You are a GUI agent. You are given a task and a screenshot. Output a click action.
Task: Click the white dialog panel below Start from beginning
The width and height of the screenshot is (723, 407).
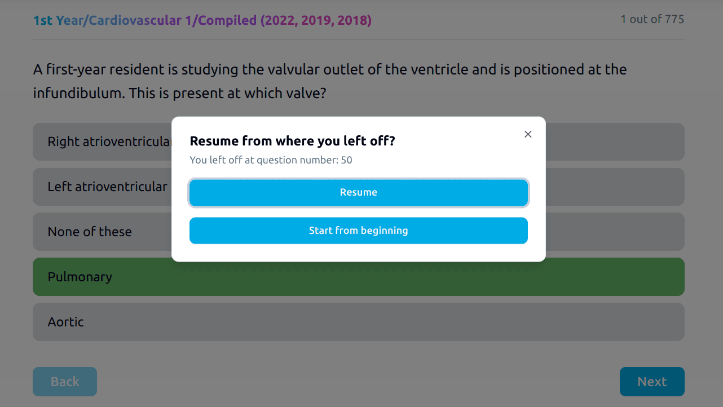[x=358, y=253]
